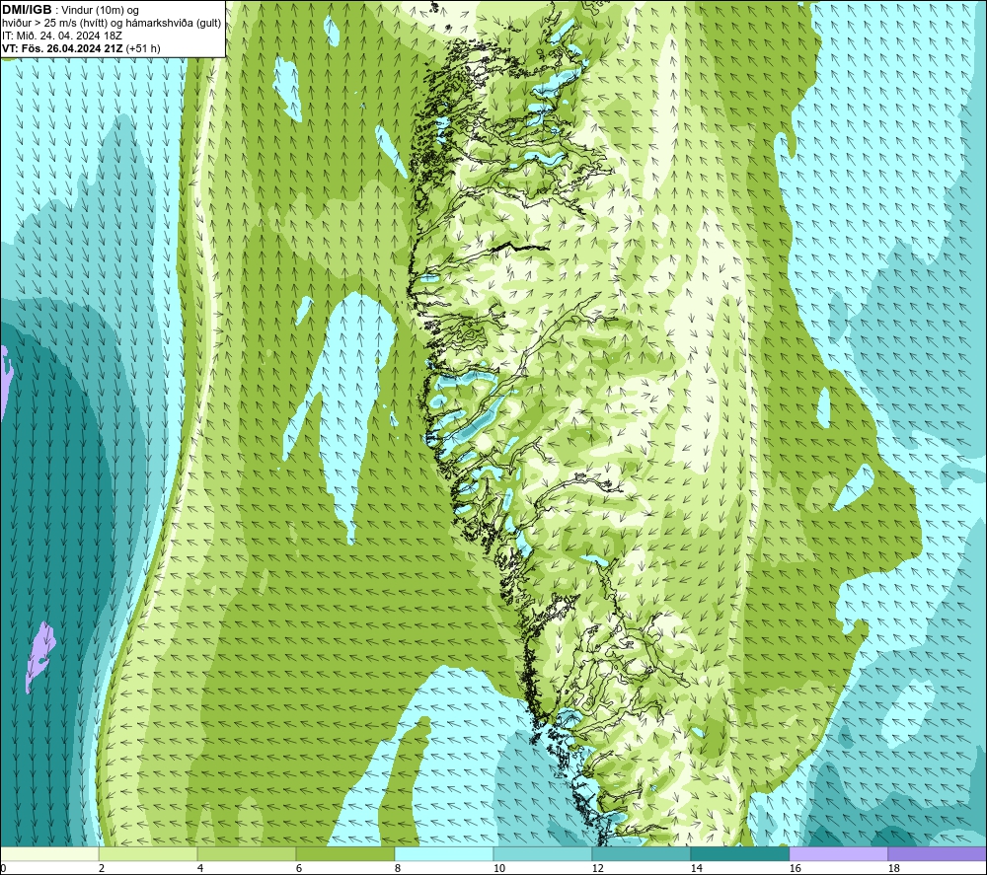Click the scale label '16'
Viewport: 987px width, 875px height.
795,869
